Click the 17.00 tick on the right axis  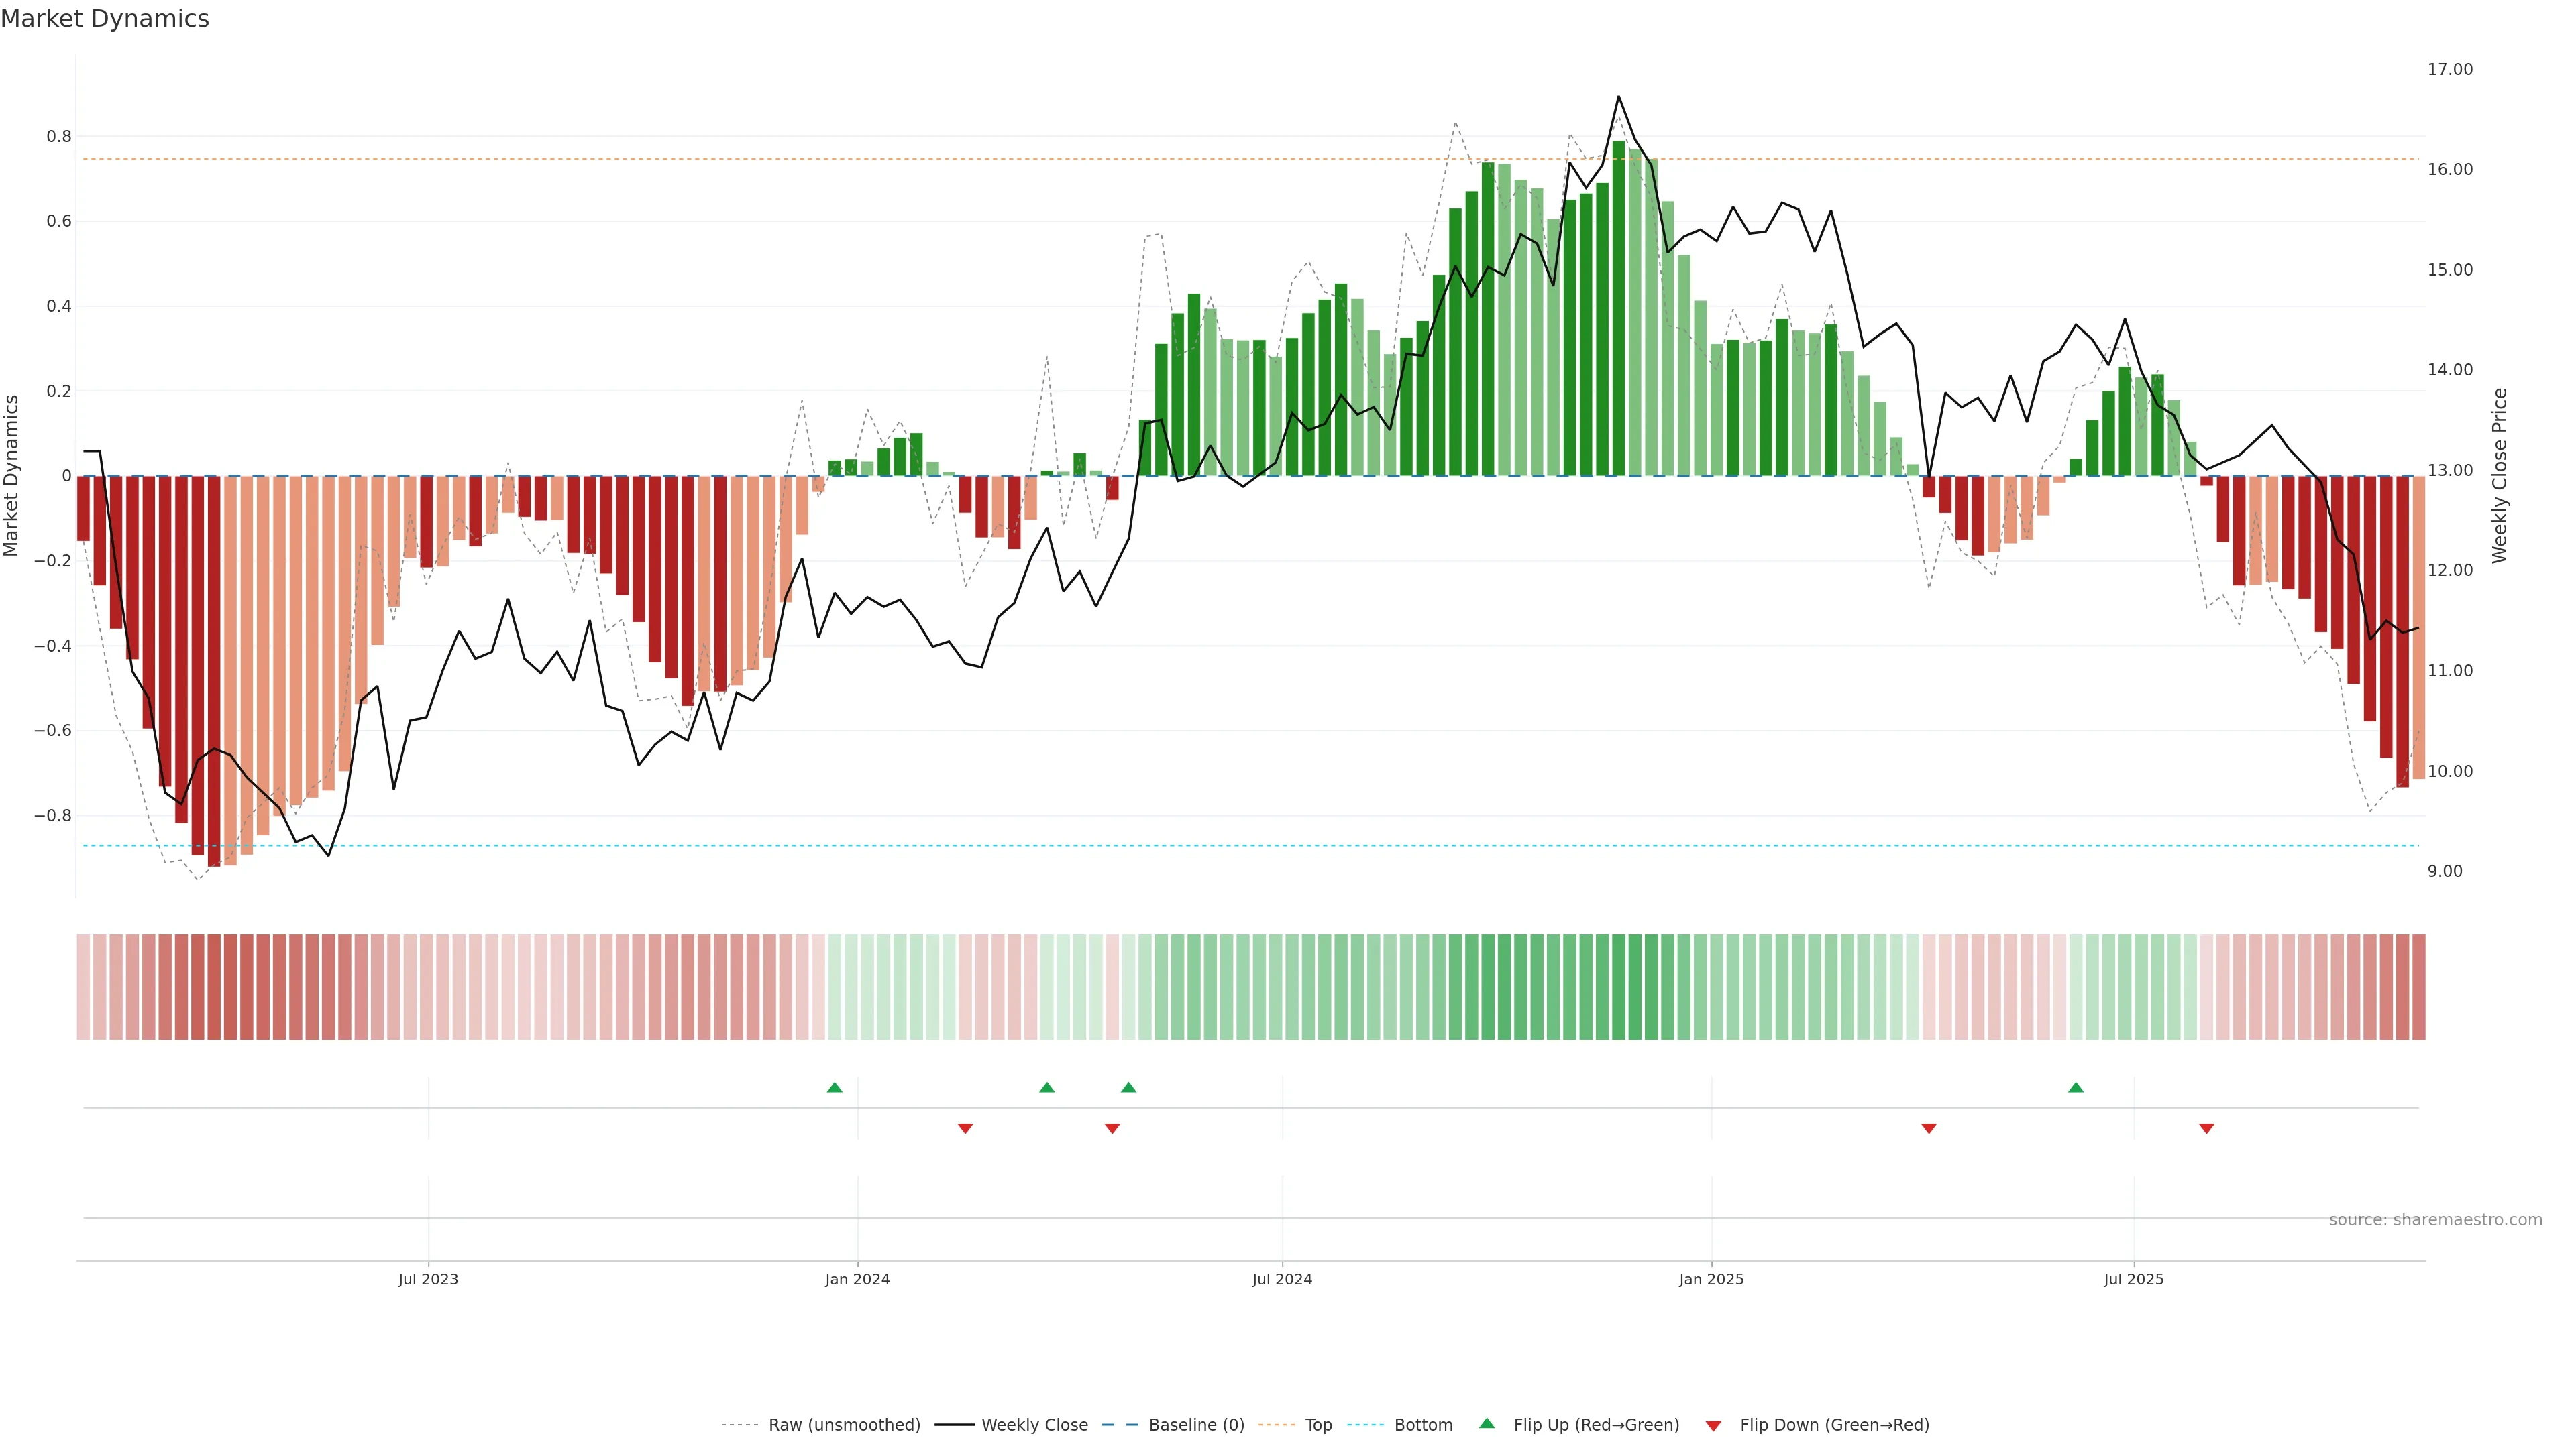pos(2449,69)
